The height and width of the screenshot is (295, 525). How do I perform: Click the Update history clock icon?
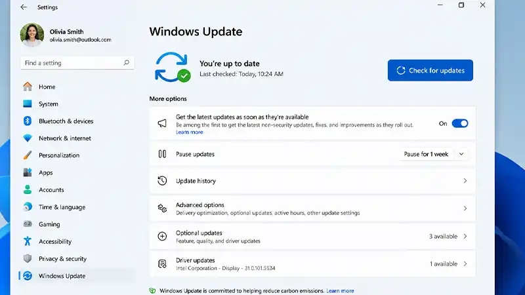coord(162,181)
